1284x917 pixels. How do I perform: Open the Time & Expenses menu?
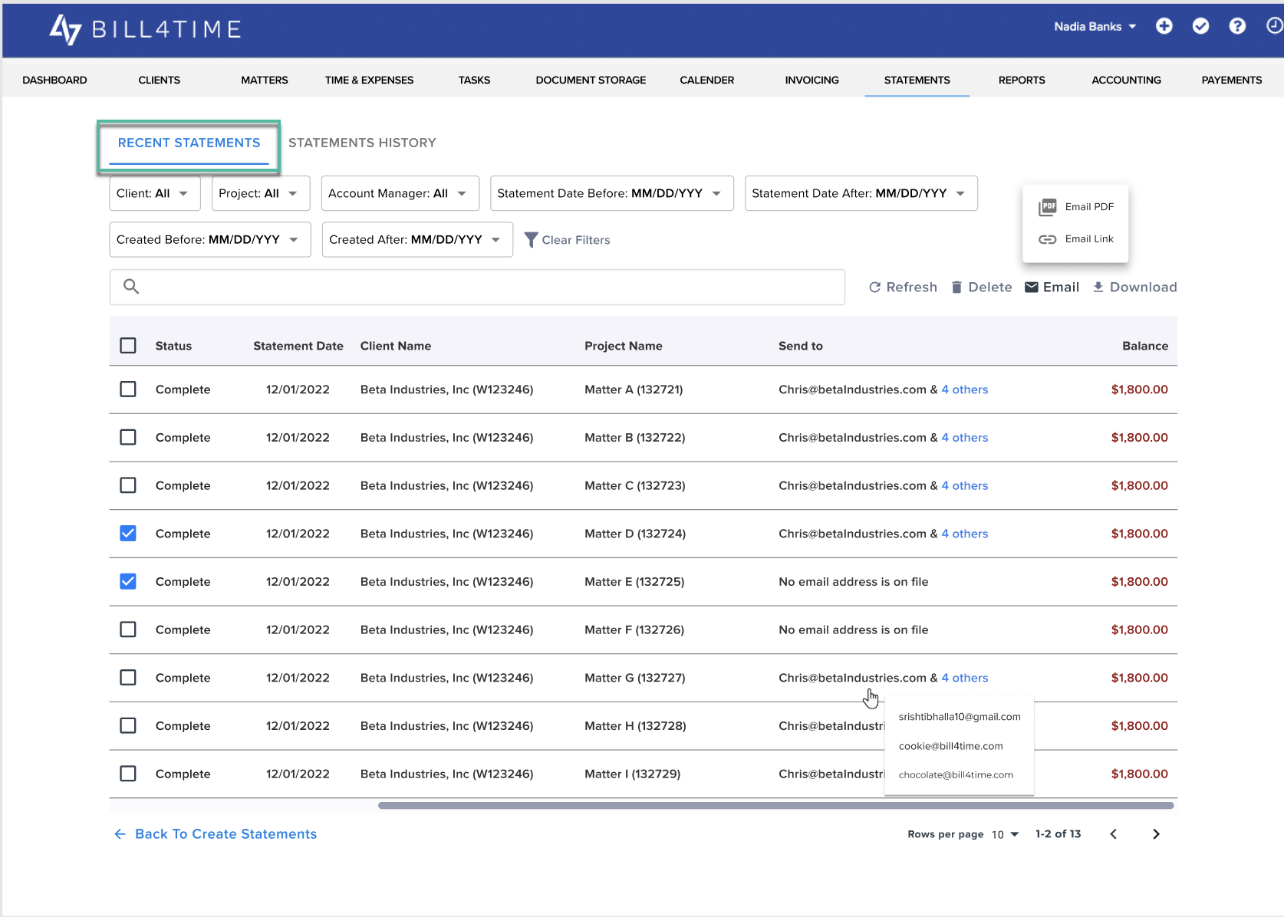[369, 80]
